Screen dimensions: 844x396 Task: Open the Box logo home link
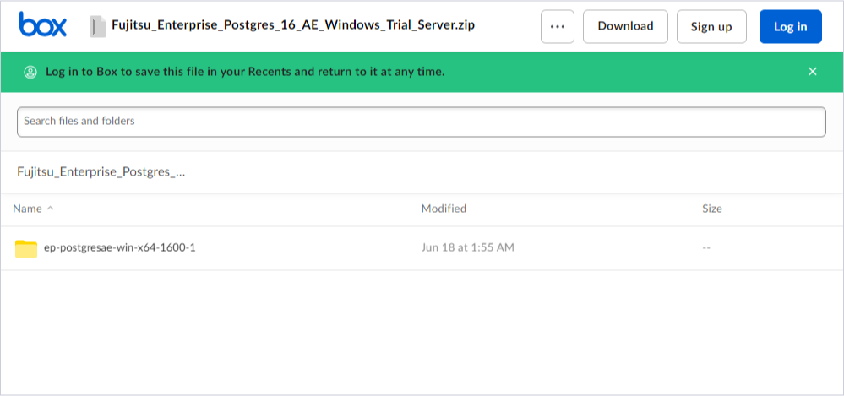click(x=42, y=24)
